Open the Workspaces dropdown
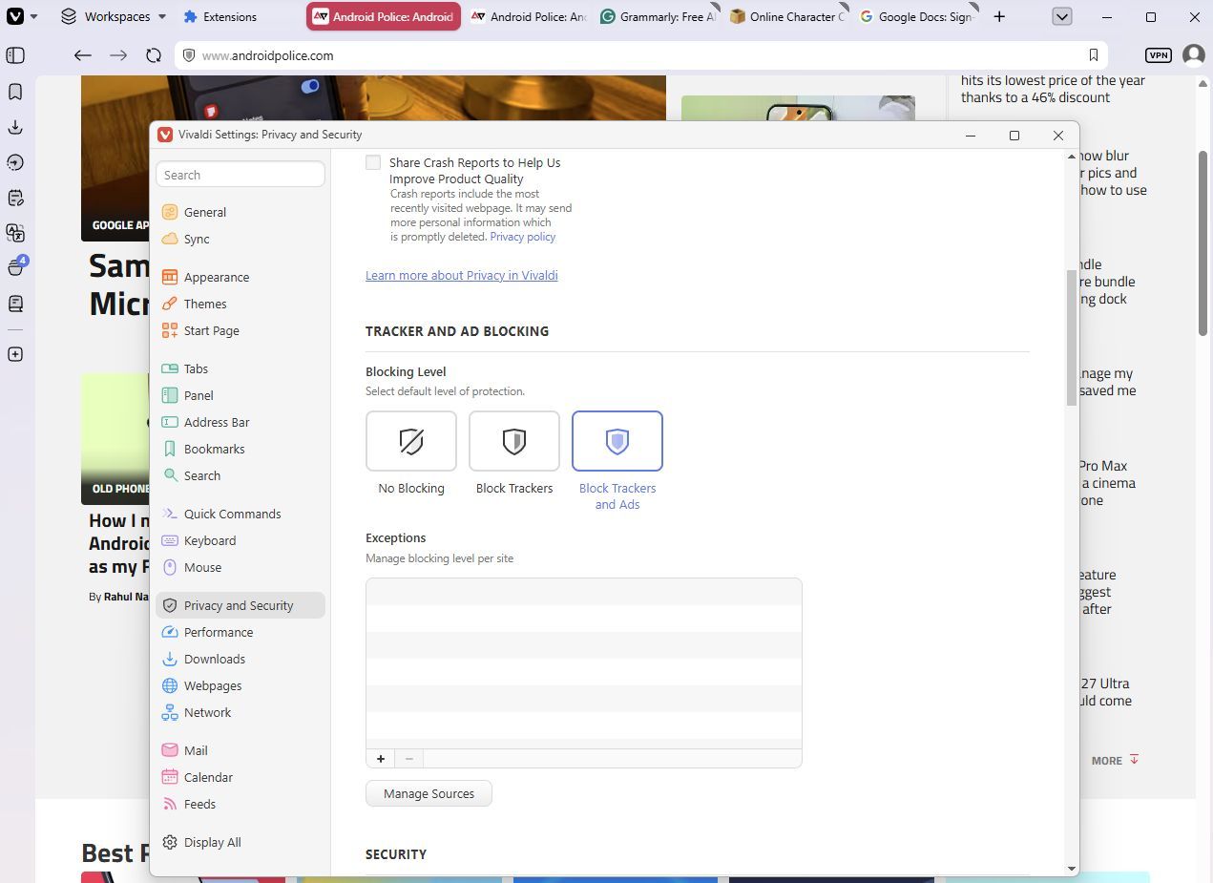Screen dimensions: 1213x883 (x=113, y=16)
